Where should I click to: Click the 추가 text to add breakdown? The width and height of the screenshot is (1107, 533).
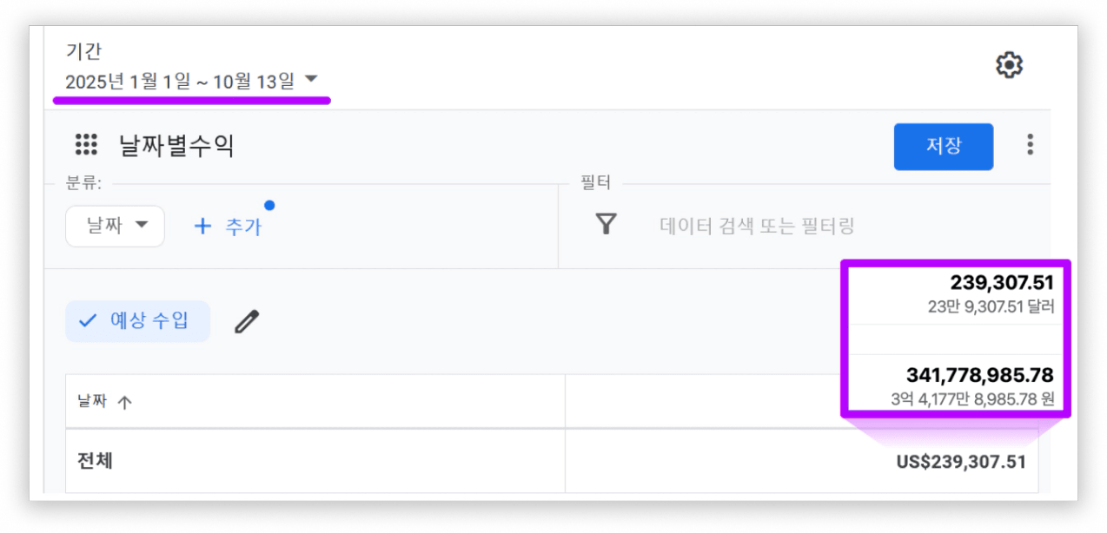(243, 227)
